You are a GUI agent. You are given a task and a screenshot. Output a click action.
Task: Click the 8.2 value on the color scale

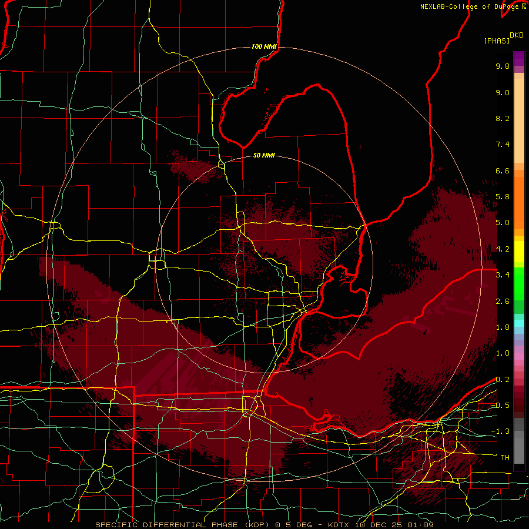tap(503, 118)
